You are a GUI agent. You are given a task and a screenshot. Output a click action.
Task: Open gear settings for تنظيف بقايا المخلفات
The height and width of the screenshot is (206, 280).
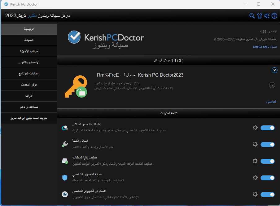pyautogui.click(x=255, y=161)
